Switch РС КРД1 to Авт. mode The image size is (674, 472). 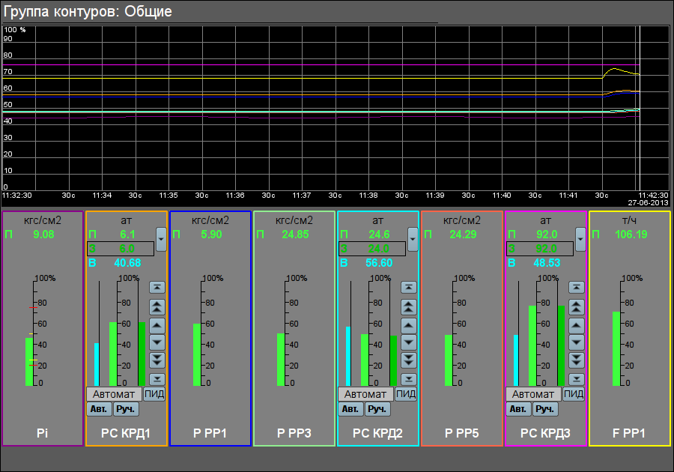tap(98, 409)
